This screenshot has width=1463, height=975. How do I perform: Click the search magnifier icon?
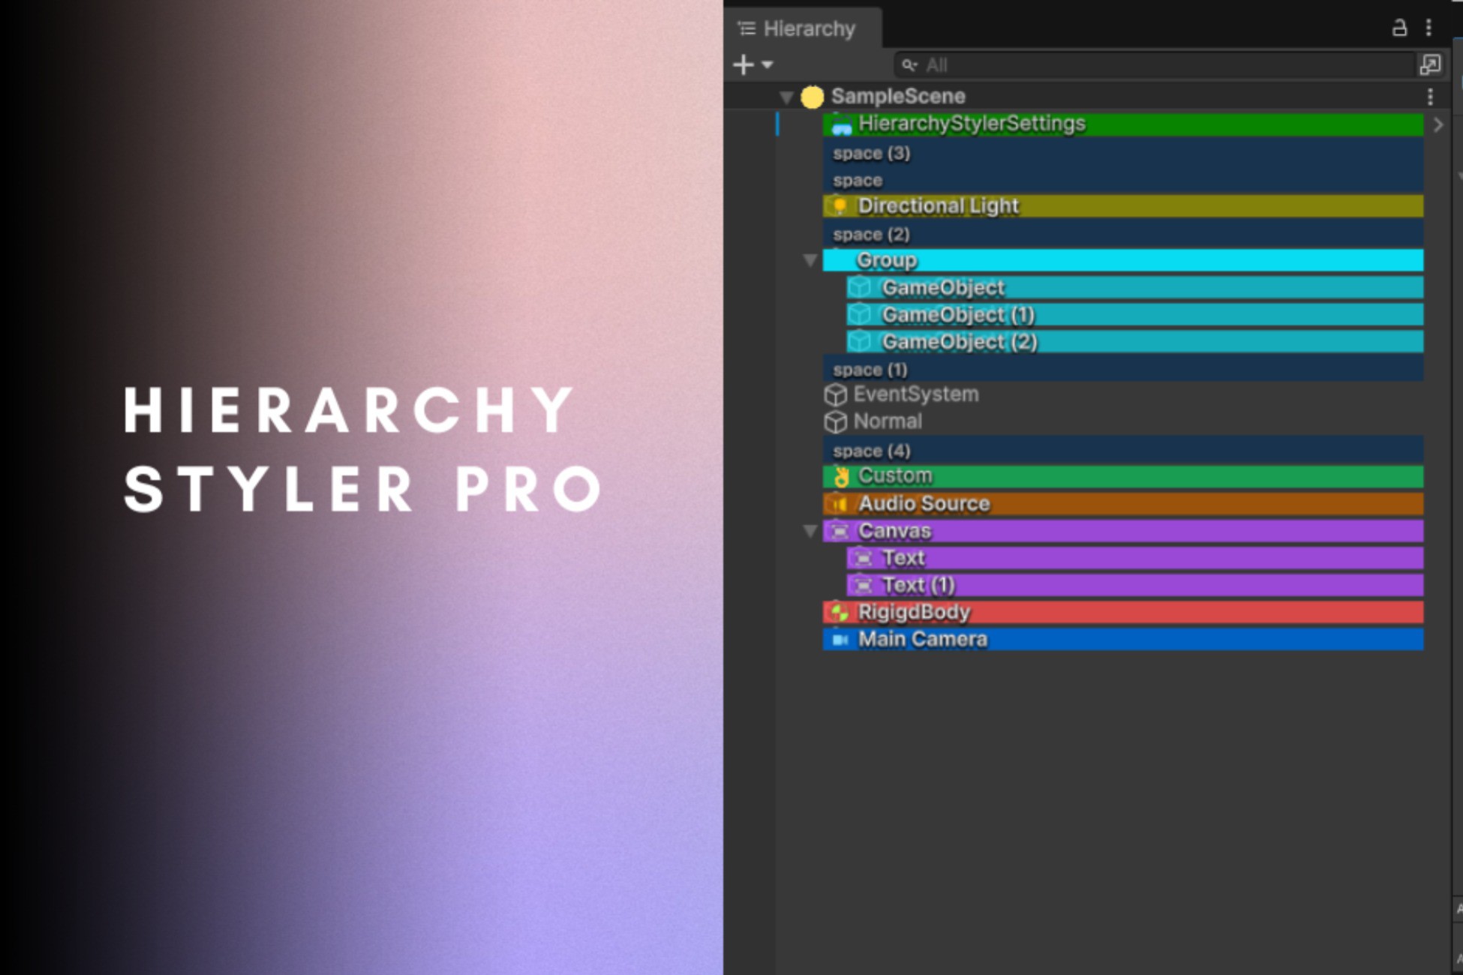point(911,65)
